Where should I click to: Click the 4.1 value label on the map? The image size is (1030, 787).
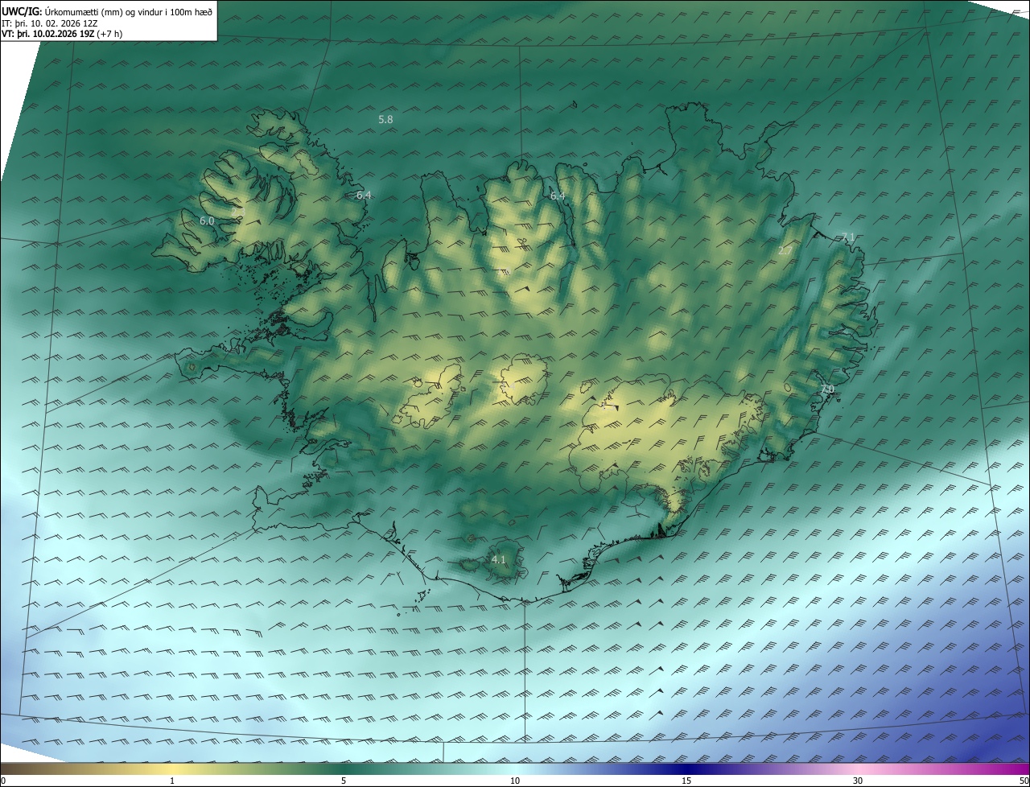point(498,559)
